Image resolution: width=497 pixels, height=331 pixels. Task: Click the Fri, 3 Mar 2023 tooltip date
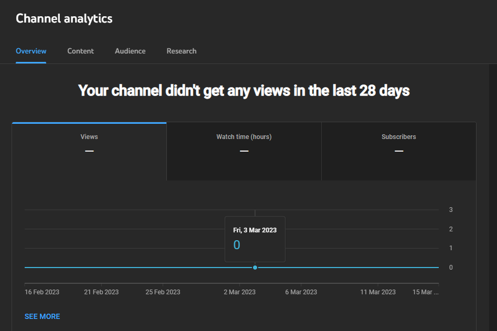[x=255, y=230]
